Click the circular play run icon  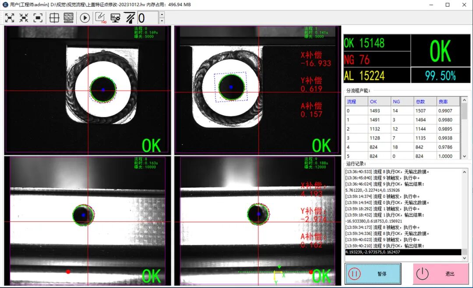85,18
